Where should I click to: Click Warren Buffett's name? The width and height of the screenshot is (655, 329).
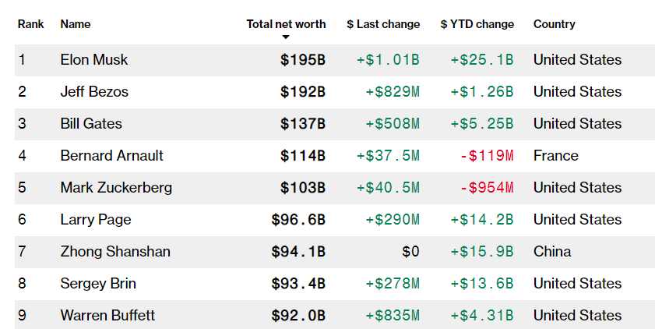click(107, 316)
